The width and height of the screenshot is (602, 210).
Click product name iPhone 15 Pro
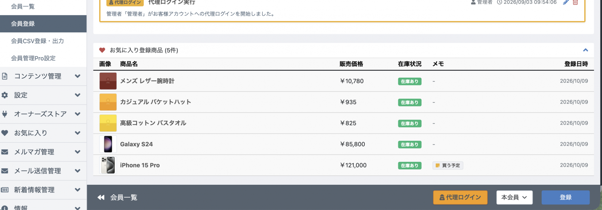coord(140,165)
